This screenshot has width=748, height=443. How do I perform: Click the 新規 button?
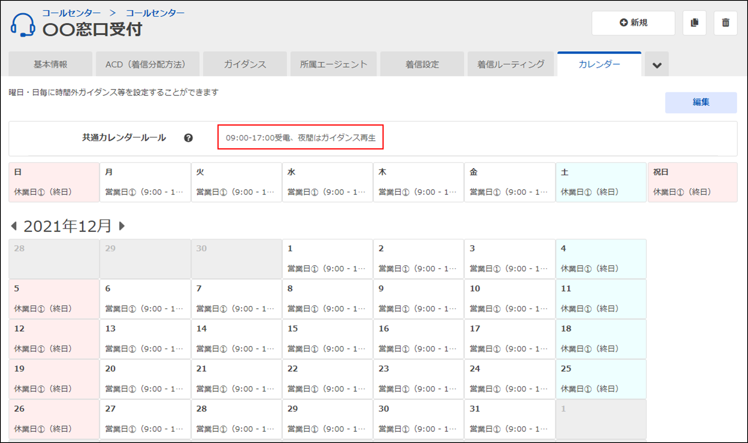click(x=633, y=23)
